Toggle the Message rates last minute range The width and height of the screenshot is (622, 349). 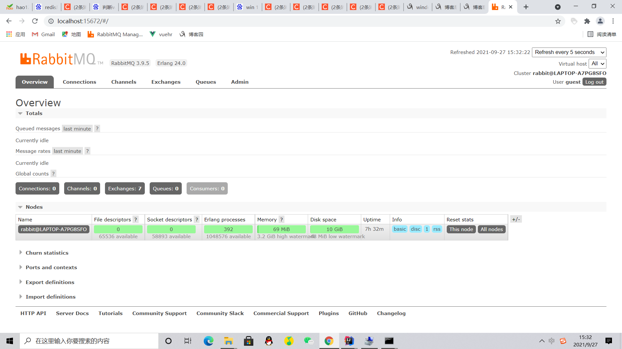(67, 151)
